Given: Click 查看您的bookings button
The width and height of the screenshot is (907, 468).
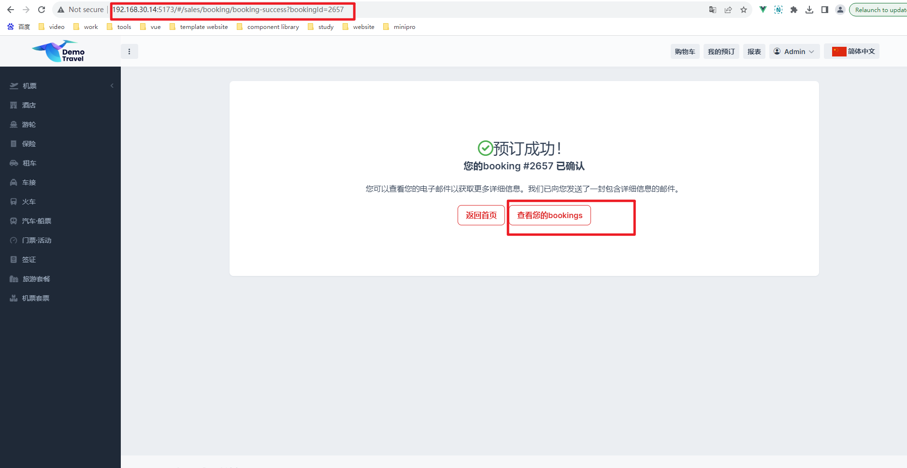Looking at the screenshot, I should pos(549,215).
